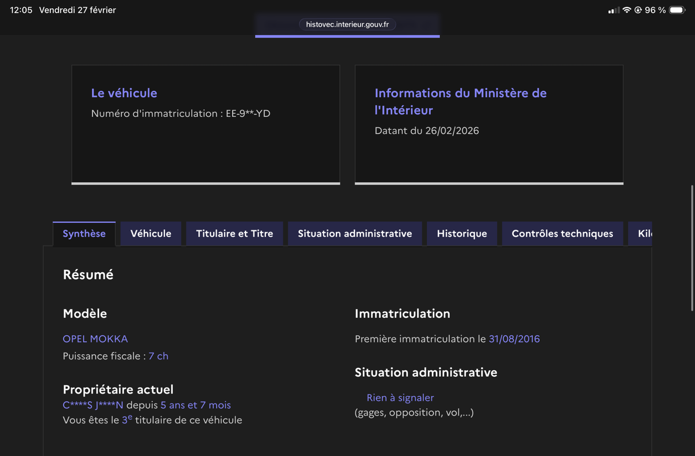
Task: Tap the battery icon in status bar
Action: [677, 10]
